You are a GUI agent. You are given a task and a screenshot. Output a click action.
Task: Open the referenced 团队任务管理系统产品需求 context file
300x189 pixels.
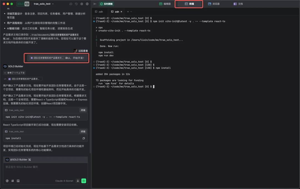tap(25, 79)
